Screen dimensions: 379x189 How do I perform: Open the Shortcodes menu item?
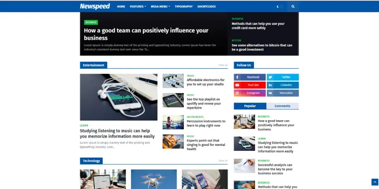click(x=207, y=6)
